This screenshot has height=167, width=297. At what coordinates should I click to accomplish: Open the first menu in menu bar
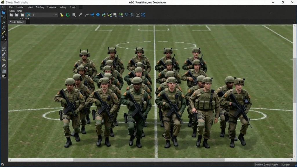click(11, 7)
